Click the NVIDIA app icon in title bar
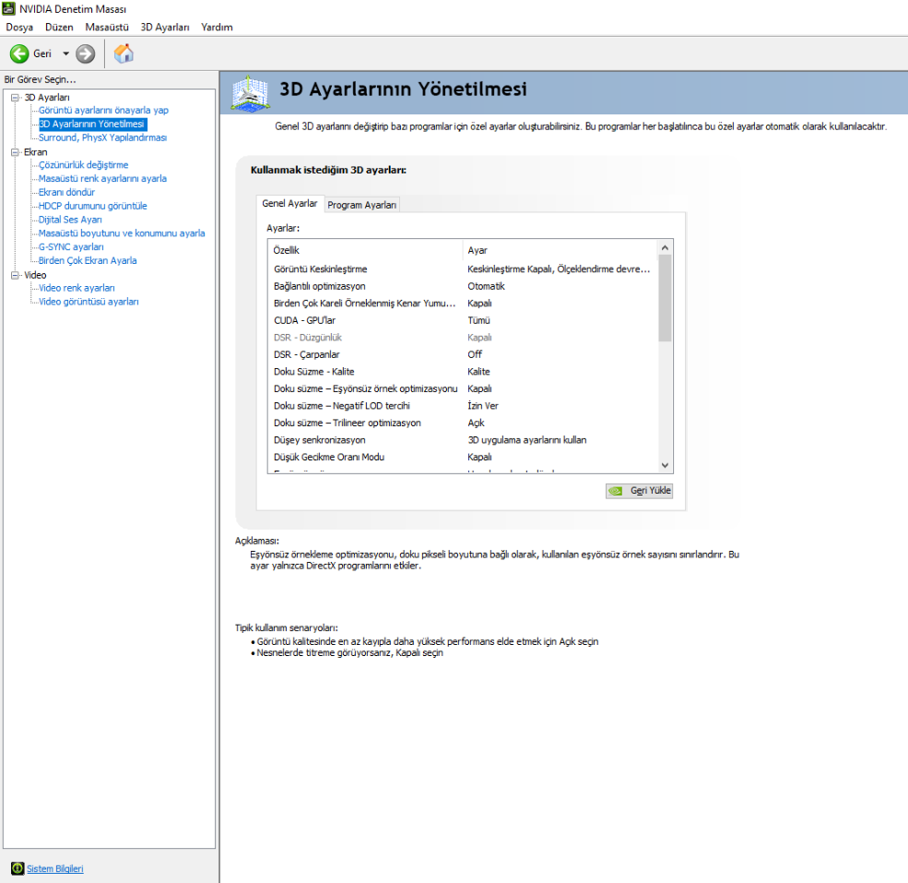This screenshot has width=908, height=883. pyautogui.click(x=8, y=8)
